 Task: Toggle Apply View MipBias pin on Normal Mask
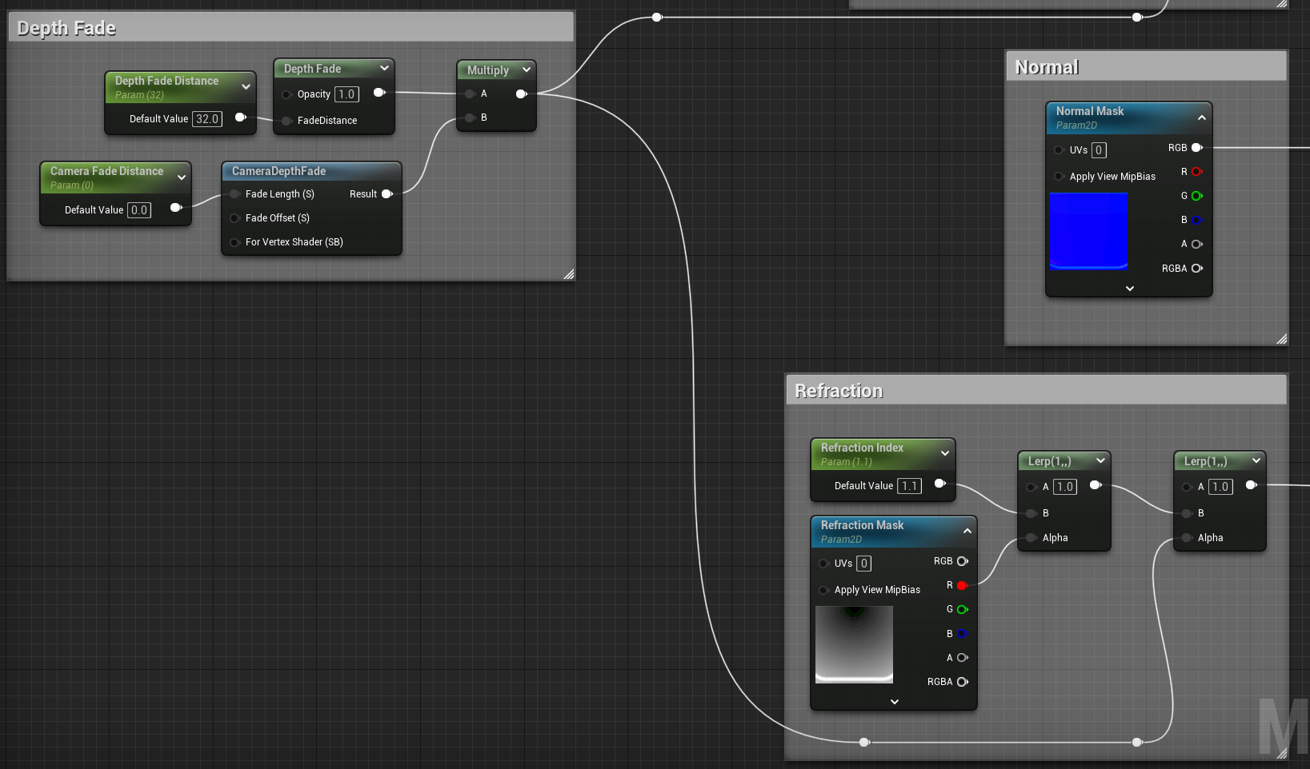(1059, 177)
